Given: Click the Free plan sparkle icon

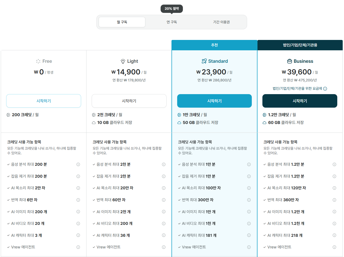Looking at the screenshot, I should click(38, 61).
